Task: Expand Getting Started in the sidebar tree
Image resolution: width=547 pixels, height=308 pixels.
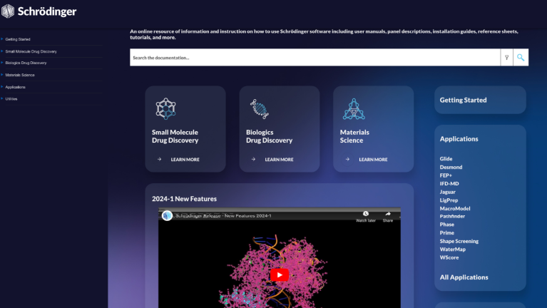Action: 1,39
